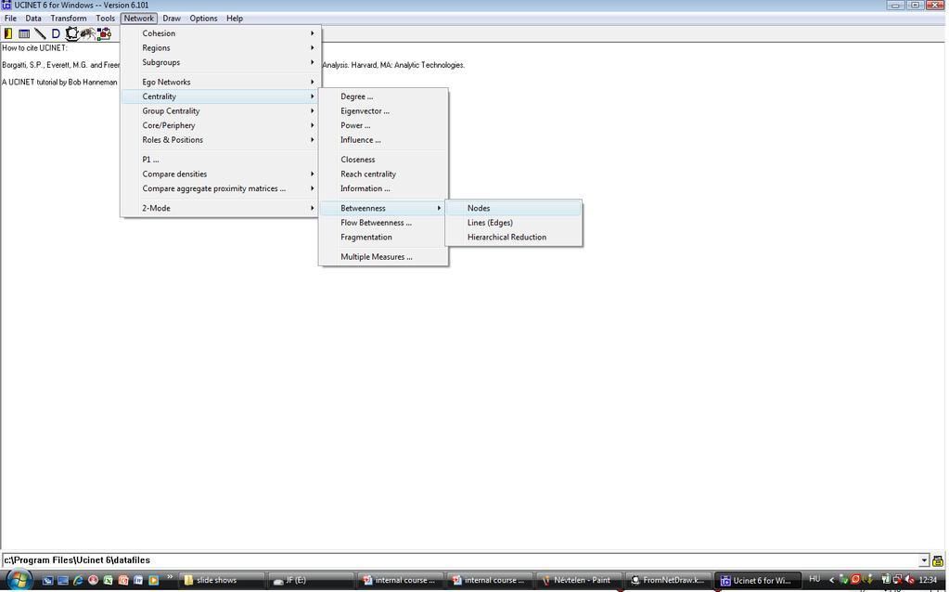Show hidden system tray icons chevron
This screenshot has width=949, height=592.
pyautogui.click(x=831, y=580)
